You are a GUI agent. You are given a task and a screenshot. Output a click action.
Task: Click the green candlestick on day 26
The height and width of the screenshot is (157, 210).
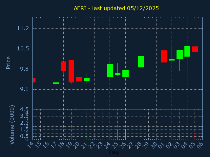tap(125, 74)
